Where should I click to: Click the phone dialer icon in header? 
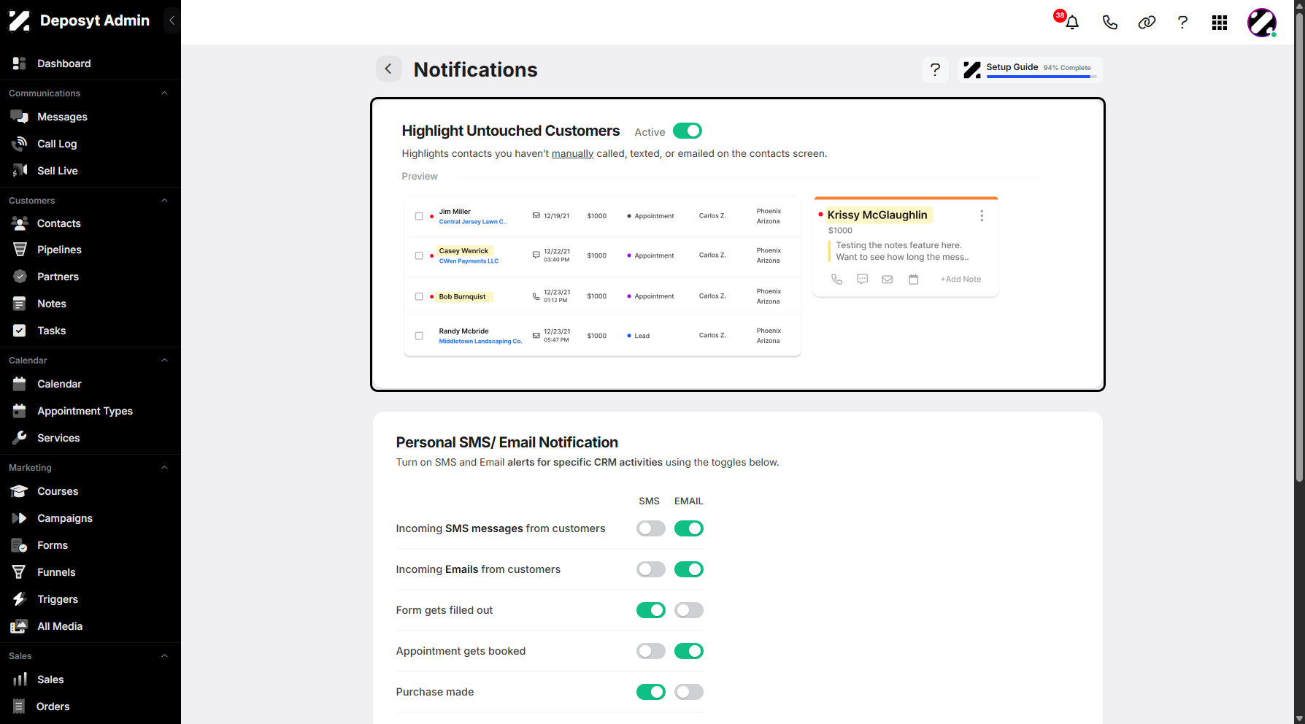click(1109, 23)
